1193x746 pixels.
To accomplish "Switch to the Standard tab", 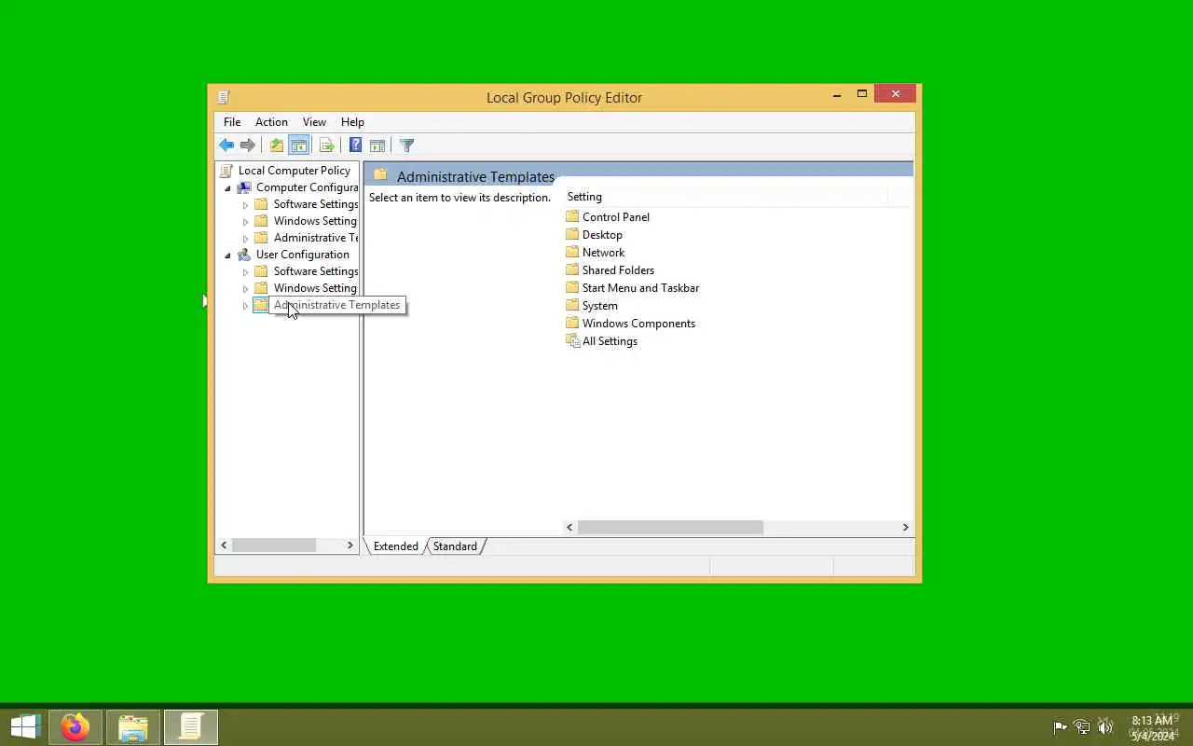I will (x=455, y=546).
